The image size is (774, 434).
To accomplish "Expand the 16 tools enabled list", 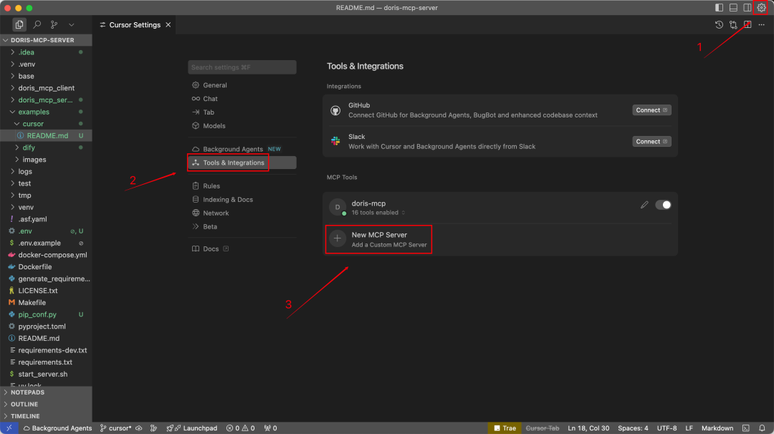I will click(x=378, y=213).
